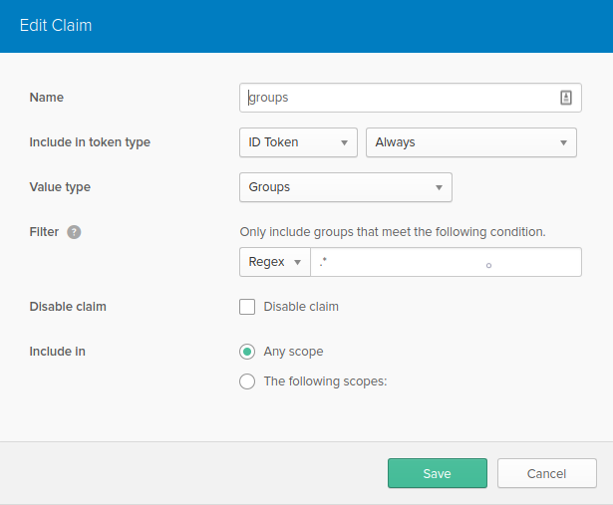Open the Regex filter condition dropdown
Screen dimensions: 613x505
(x=274, y=262)
